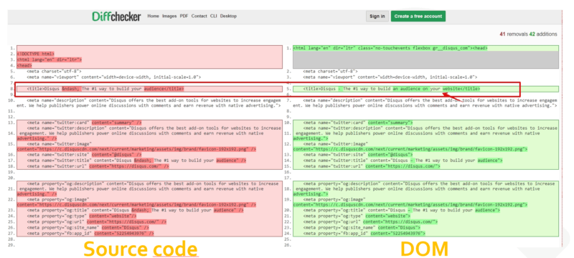The image size is (574, 258).
Task: Click the added meta name="twitter:description" line
Action: click(425, 133)
